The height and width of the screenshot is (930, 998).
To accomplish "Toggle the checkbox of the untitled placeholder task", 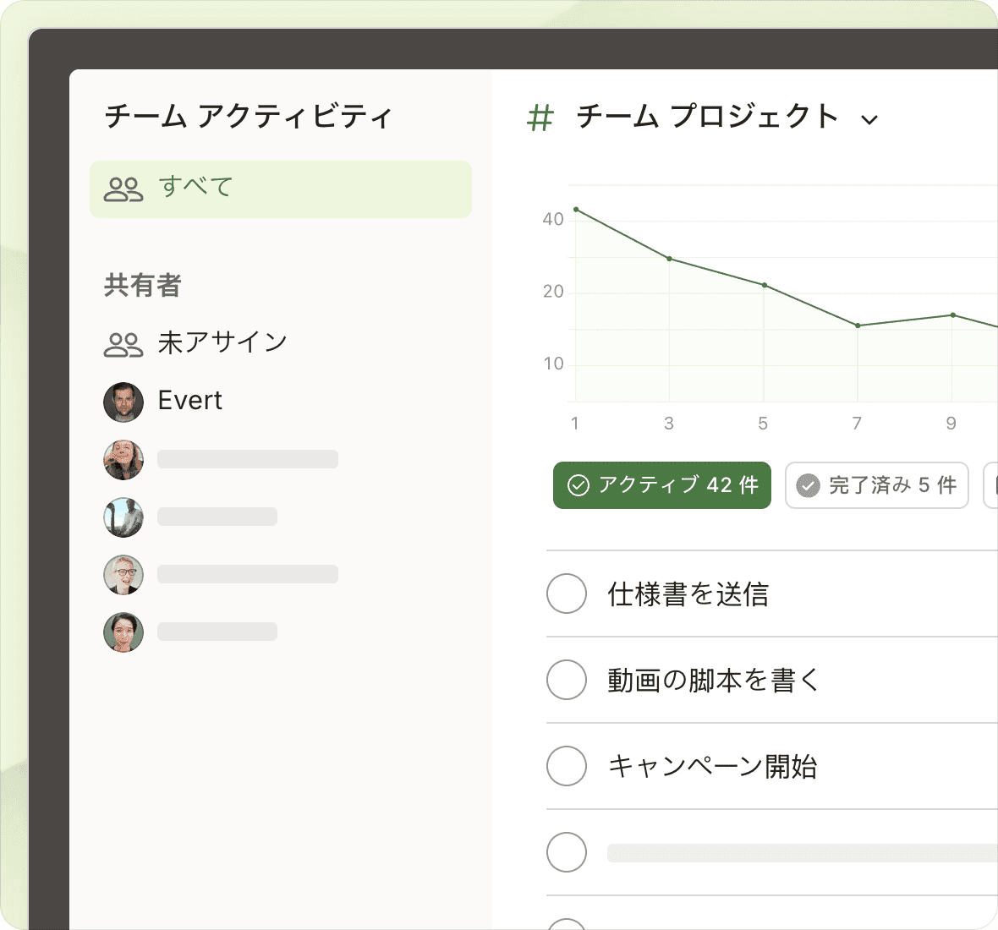I will point(567,852).
